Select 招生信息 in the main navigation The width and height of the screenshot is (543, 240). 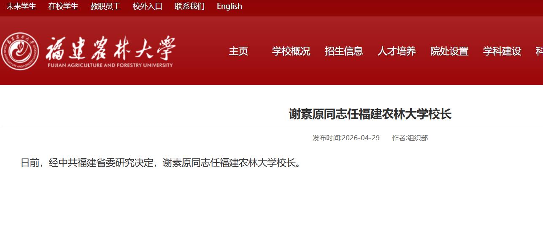pyautogui.click(x=344, y=51)
